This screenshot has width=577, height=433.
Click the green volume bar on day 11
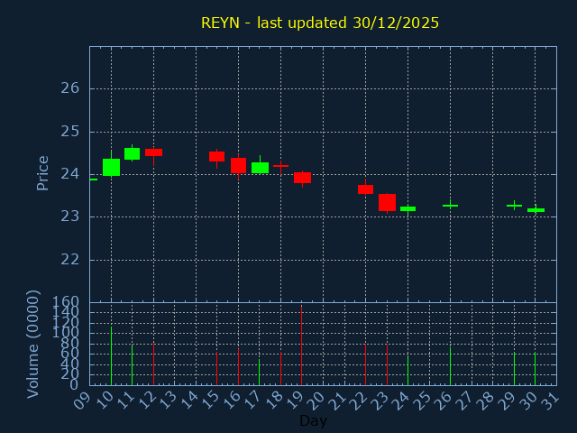coord(133,365)
